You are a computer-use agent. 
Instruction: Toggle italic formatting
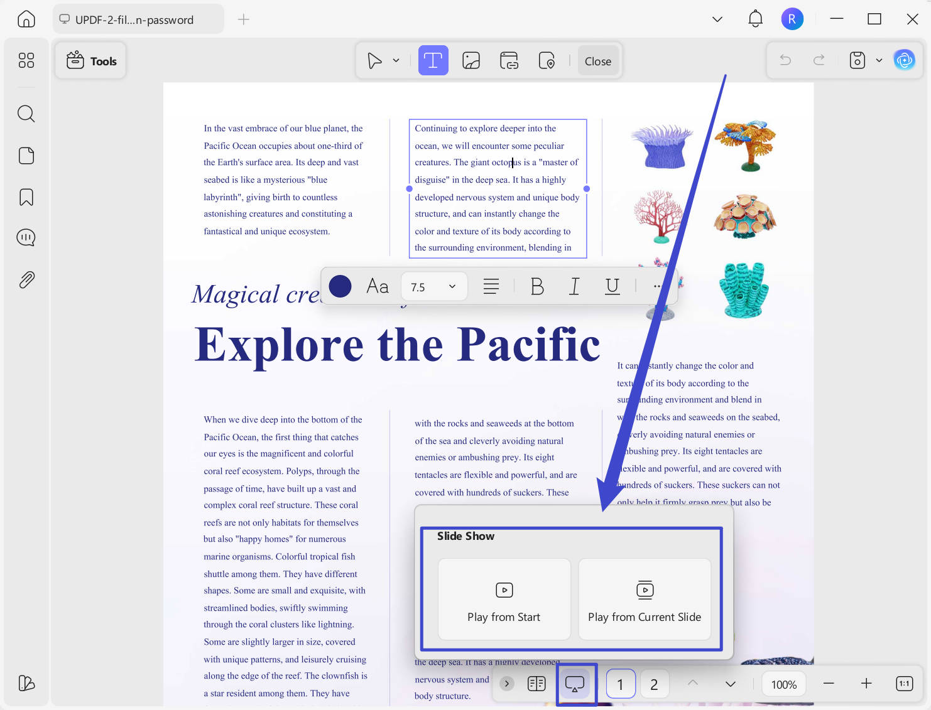click(x=574, y=286)
